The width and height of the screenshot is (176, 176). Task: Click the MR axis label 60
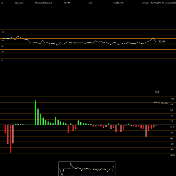pyautogui.click(x=172, y=110)
